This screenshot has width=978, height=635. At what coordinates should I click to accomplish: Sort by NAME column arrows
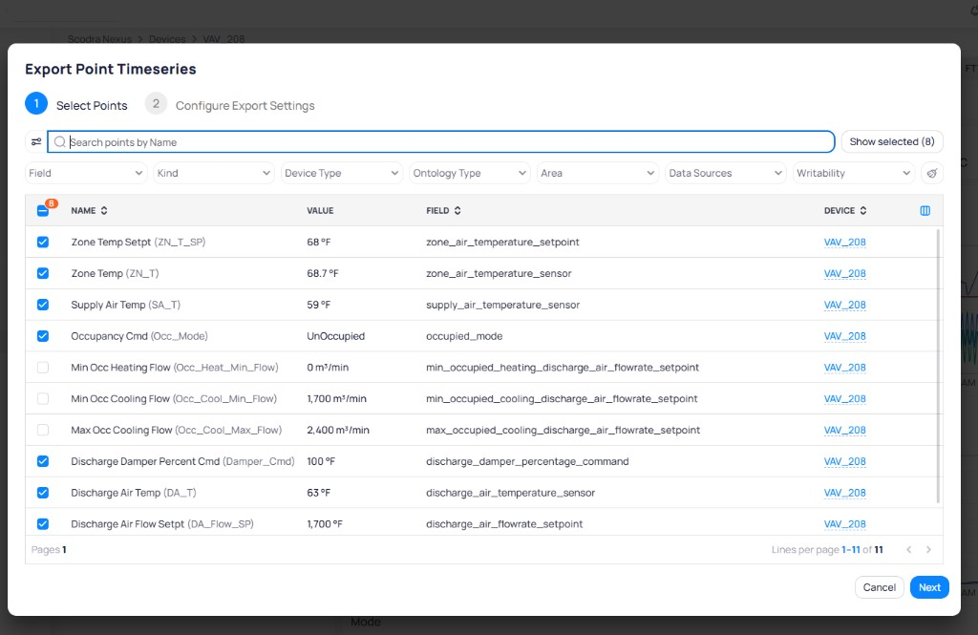click(x=104, y=211)
